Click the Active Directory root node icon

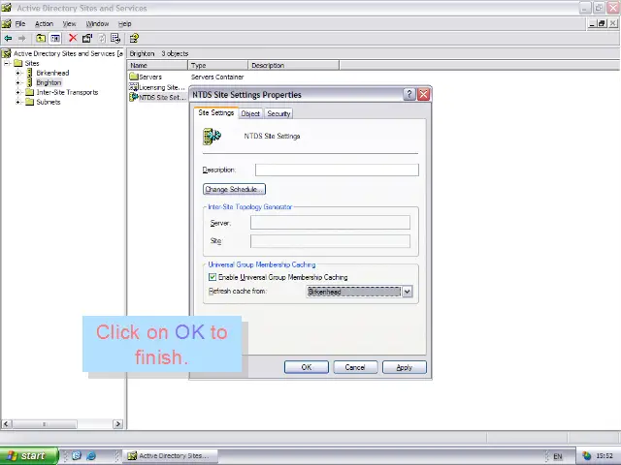(x=7, y=53)
